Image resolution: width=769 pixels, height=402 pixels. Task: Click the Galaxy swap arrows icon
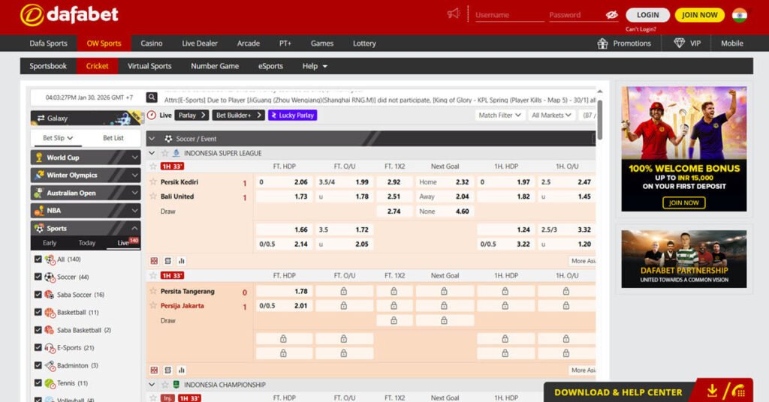[41, 118]
